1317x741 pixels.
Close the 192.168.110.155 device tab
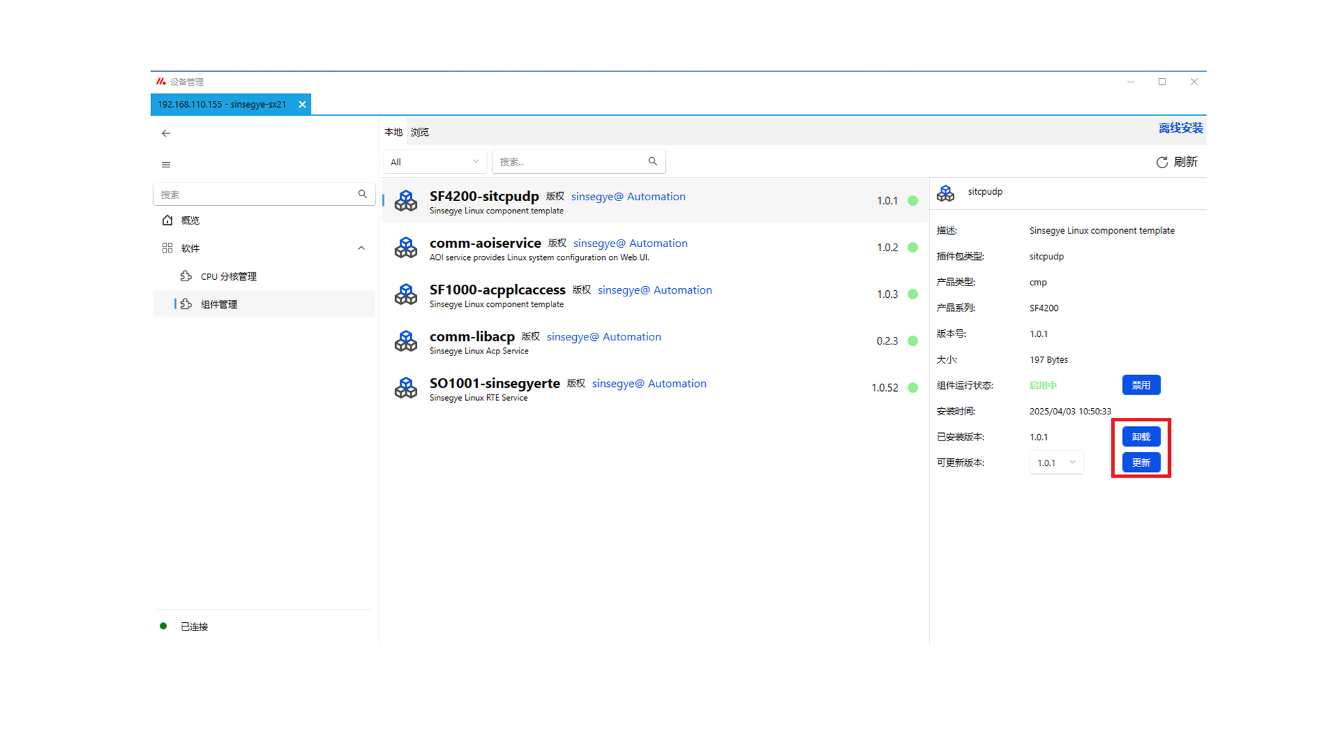coord(302,104)
